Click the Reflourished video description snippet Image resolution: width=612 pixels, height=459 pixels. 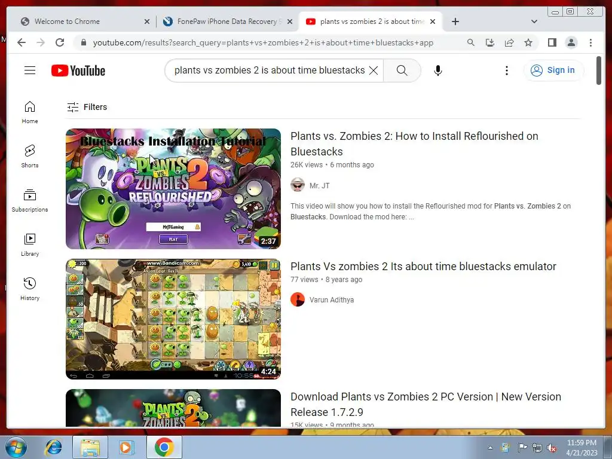click(x=430, y=211)
